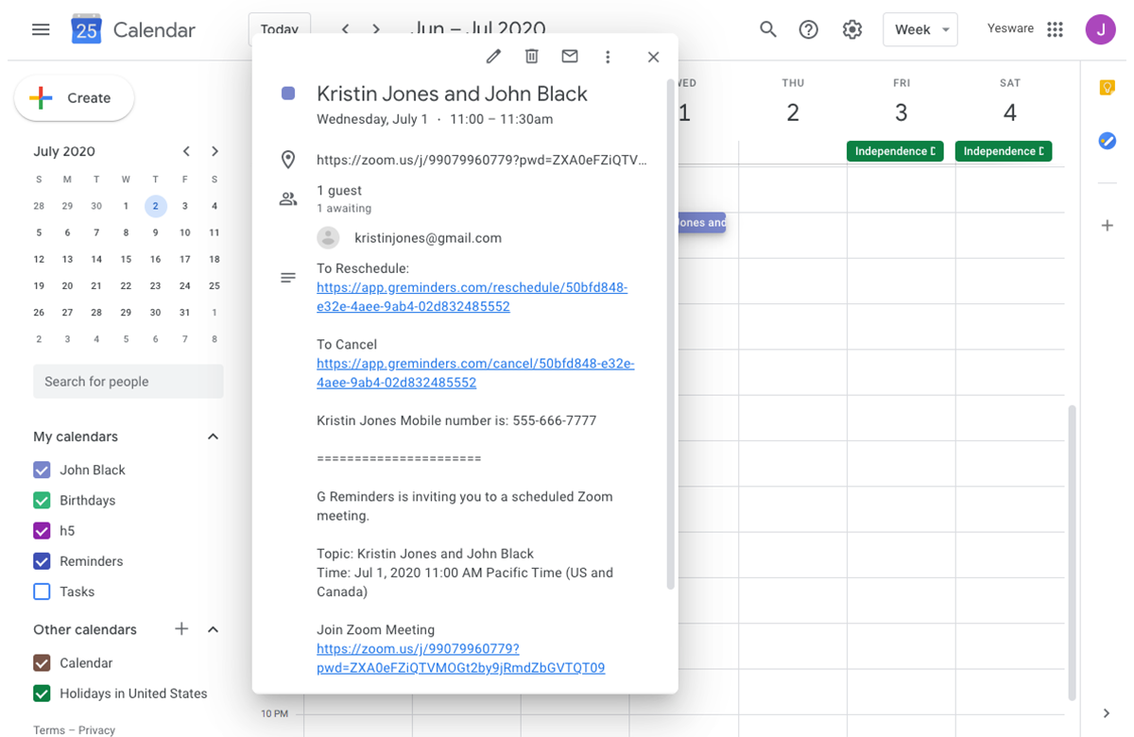This screenshot has width=1134, height=737.
Task: Edit the event with pencil icon
Action: [493, 57]
